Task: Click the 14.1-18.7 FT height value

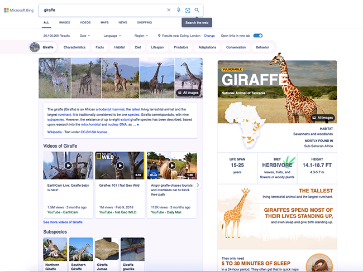Action: (x=317, y=165)
